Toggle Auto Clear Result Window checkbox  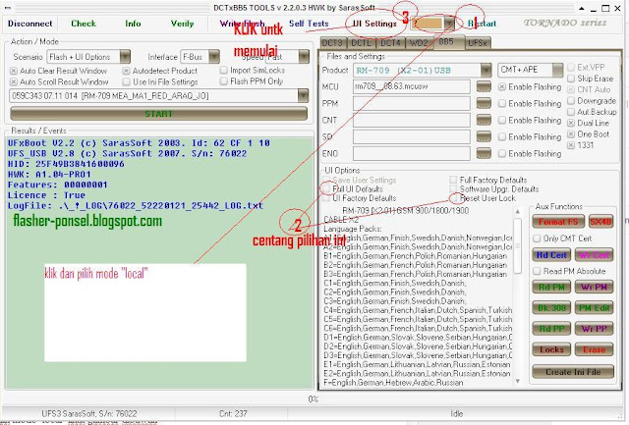14,71
